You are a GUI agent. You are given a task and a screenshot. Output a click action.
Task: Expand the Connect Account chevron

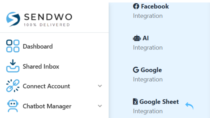point(100,86)
